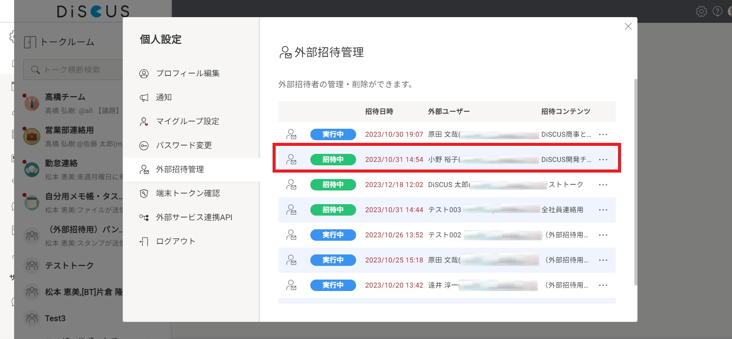This screenshot has height=339, width=732.
Task: Click the 高橋チーム avatar thumbnail
Action: pos(32,103)
